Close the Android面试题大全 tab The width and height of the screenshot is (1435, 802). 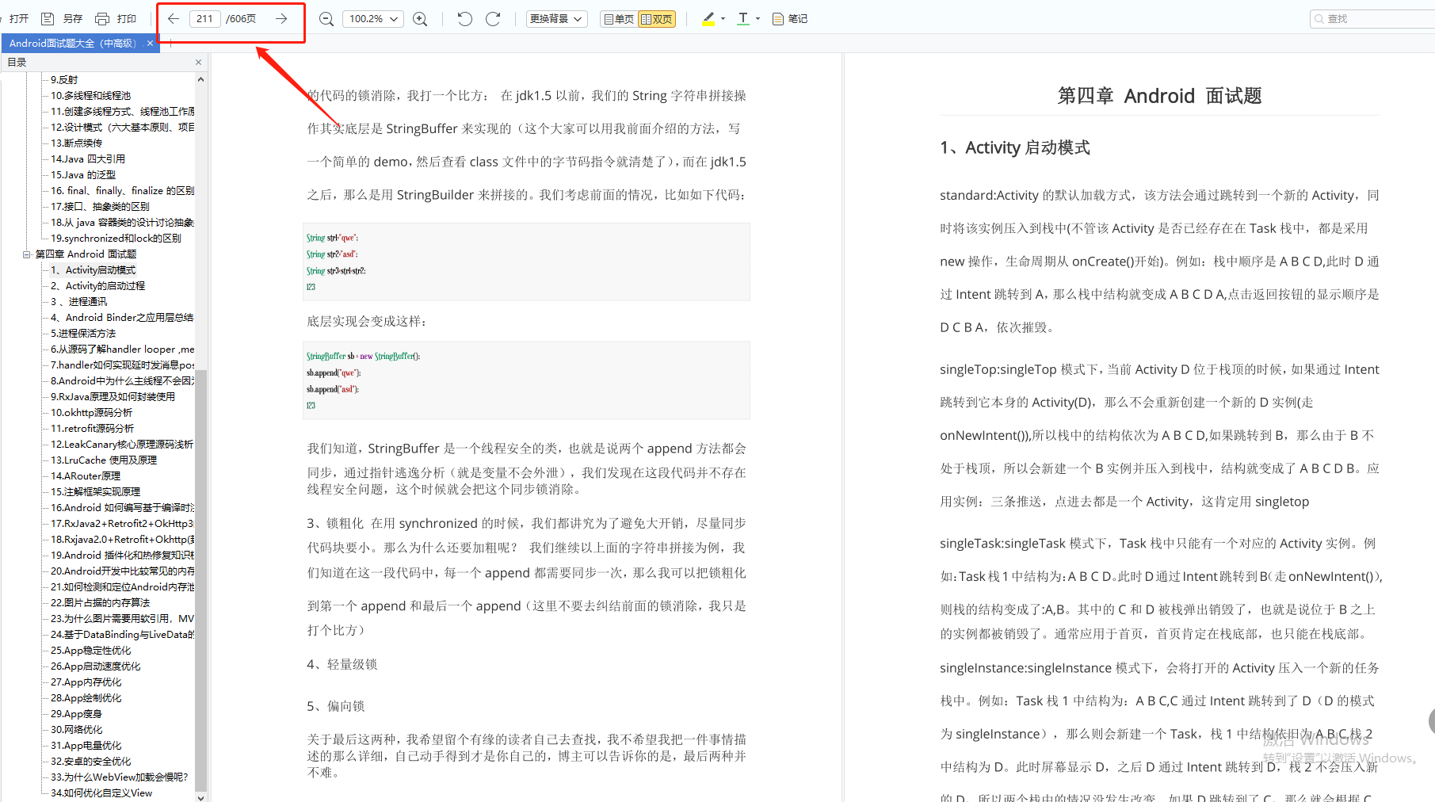[150, 44]
